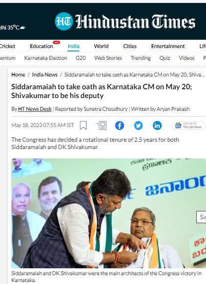Go to India News breadcrumb
Screen dimensions: 206x284
[x=45, y=75]
